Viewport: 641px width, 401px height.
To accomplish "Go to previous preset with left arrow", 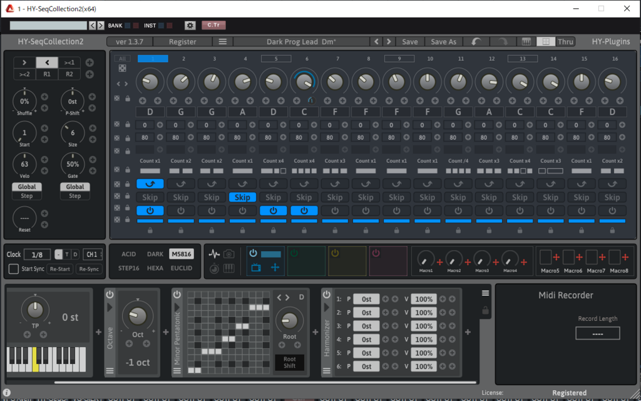I will coord(376,41).
